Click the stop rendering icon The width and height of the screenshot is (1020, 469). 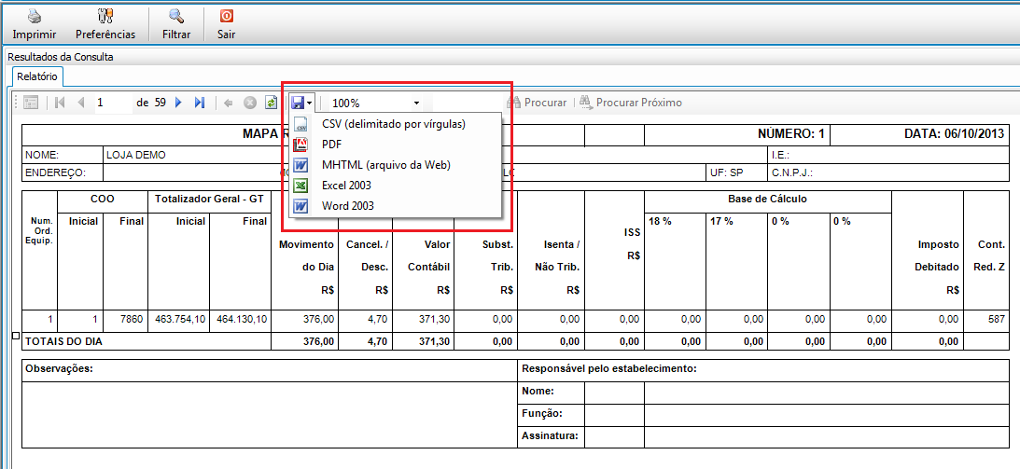tap(250, 103)
